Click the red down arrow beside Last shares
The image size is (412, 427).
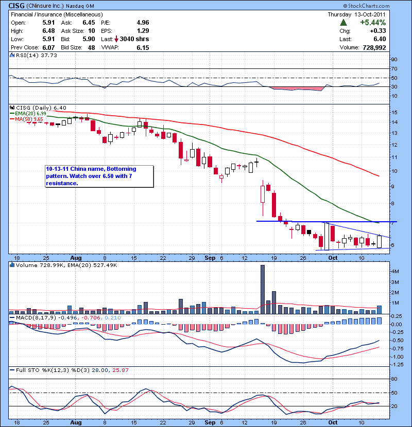point(116,39)
